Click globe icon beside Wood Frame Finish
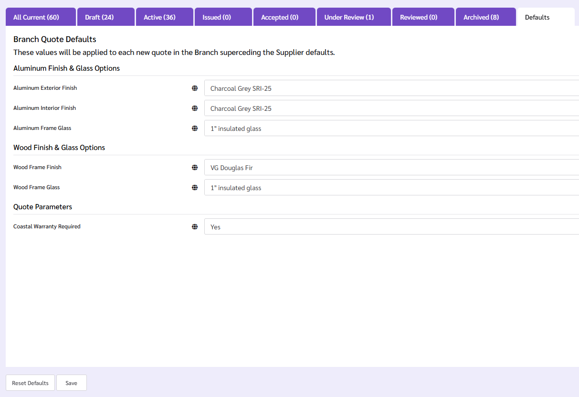579x397 pixels. (x=195, y=168)
